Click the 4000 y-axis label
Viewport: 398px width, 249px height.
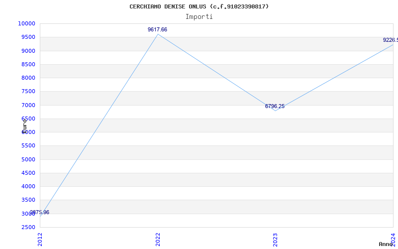pos(28,186)
